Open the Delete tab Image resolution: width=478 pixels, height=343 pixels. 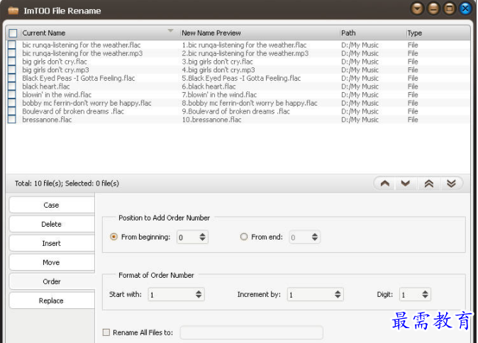tap(52, 224)
